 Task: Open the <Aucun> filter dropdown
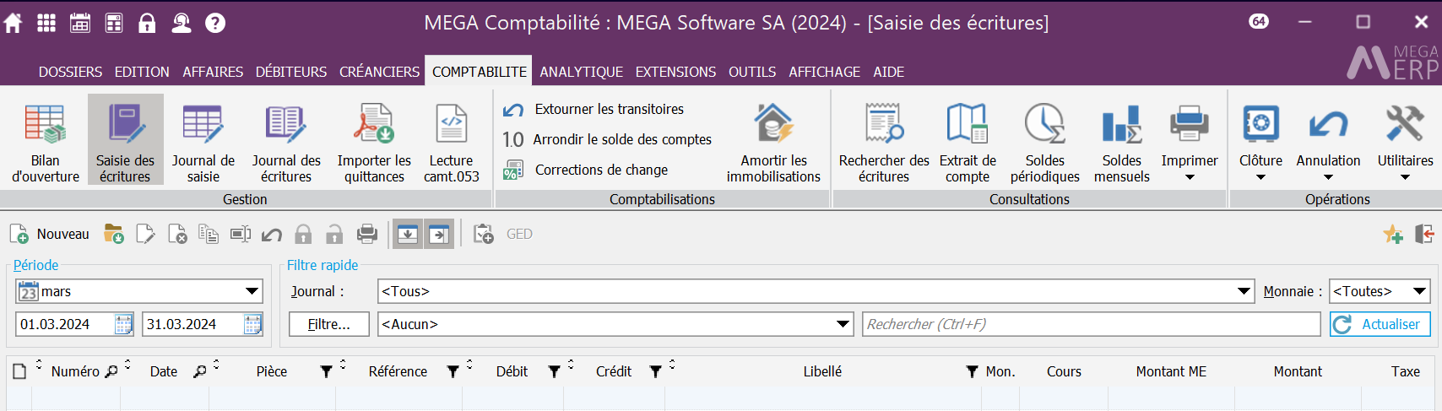843,324
